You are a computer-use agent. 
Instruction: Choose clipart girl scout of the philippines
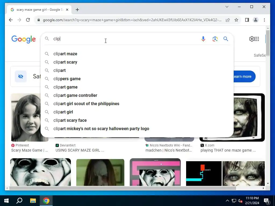pyautogui.click(x=137, y=104)
